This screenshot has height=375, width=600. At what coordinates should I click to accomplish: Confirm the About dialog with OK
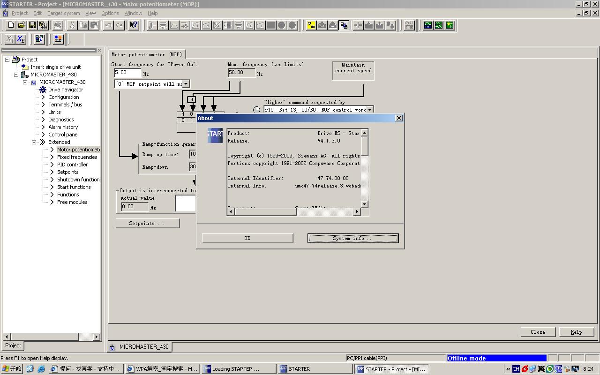pyautogui.click(x=247, y=238)
